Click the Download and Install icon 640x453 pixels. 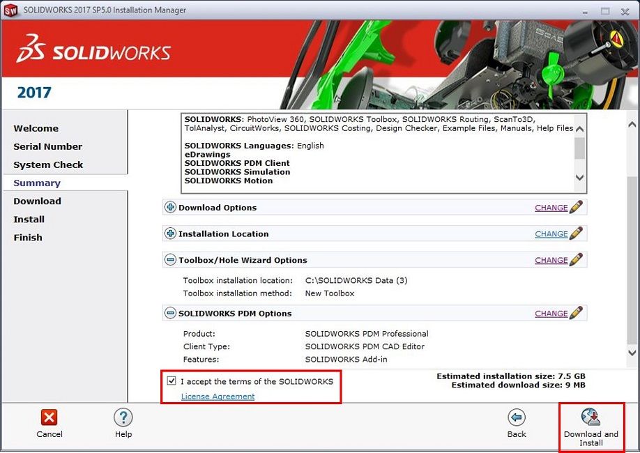click(x=591, y=417)
